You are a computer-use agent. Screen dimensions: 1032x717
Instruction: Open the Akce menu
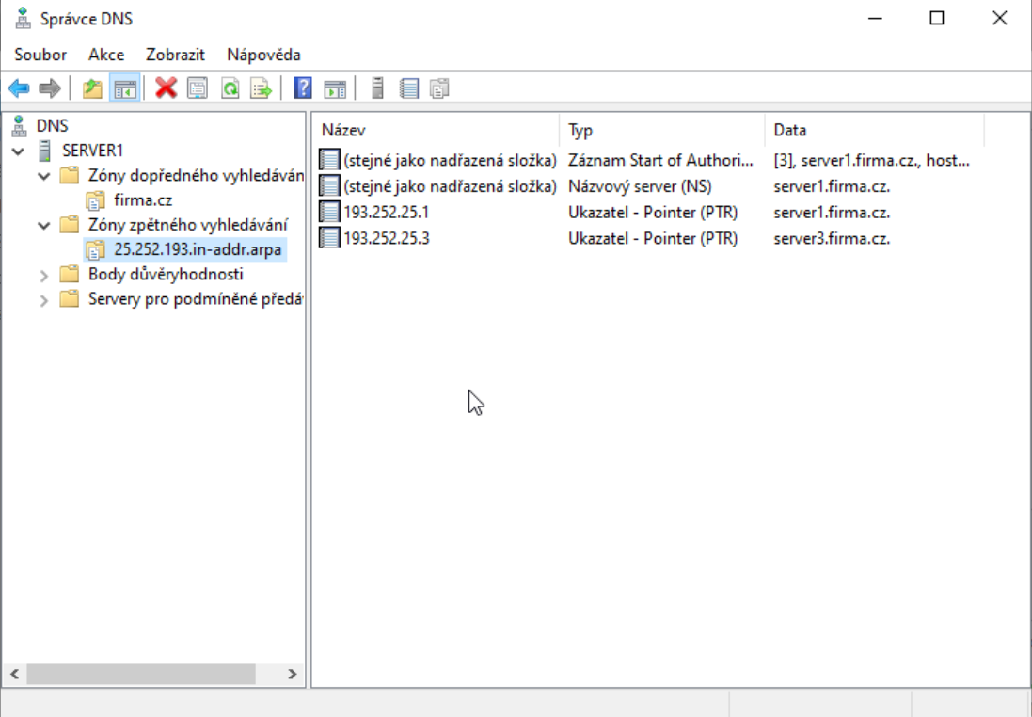pos(106,55)
